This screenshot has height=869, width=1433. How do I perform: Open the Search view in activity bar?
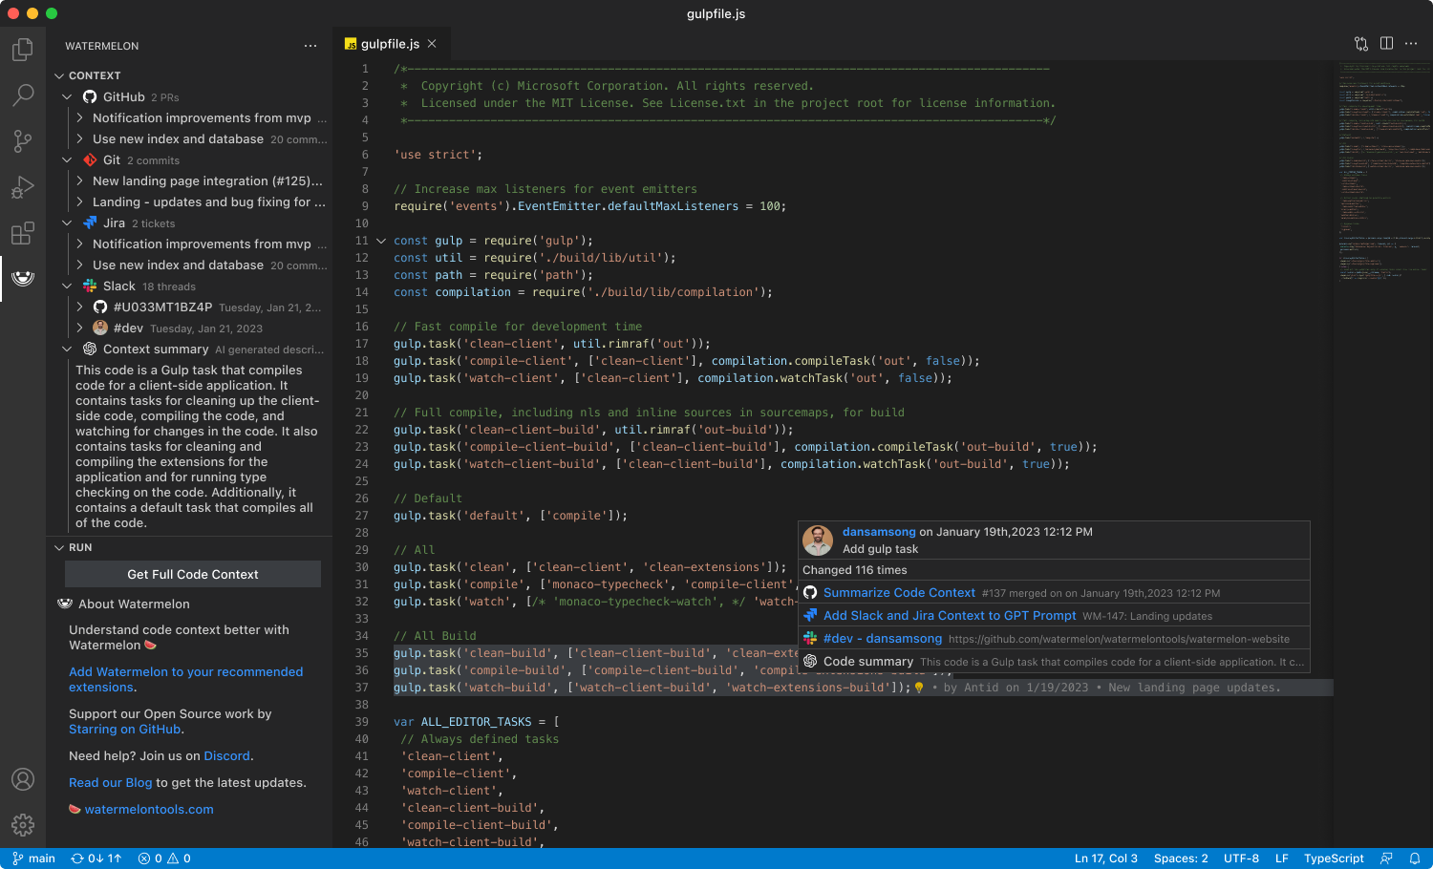click(23, 95)
